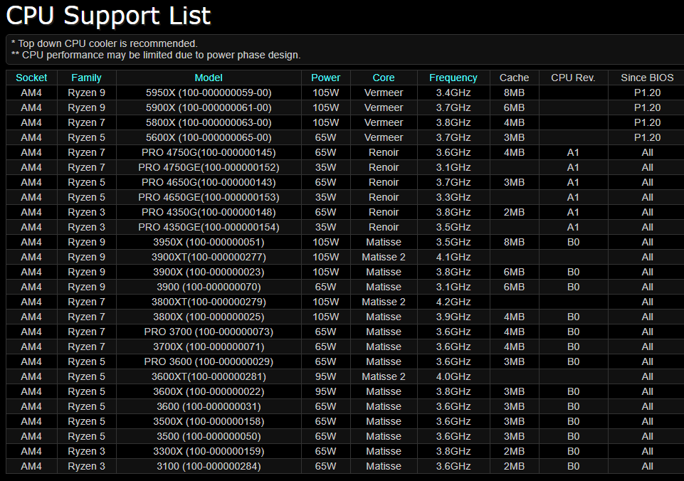Select model 3500X (100-000000158)
The width and height of the screenshot is (684, 481).
click(x=209, y=421)
